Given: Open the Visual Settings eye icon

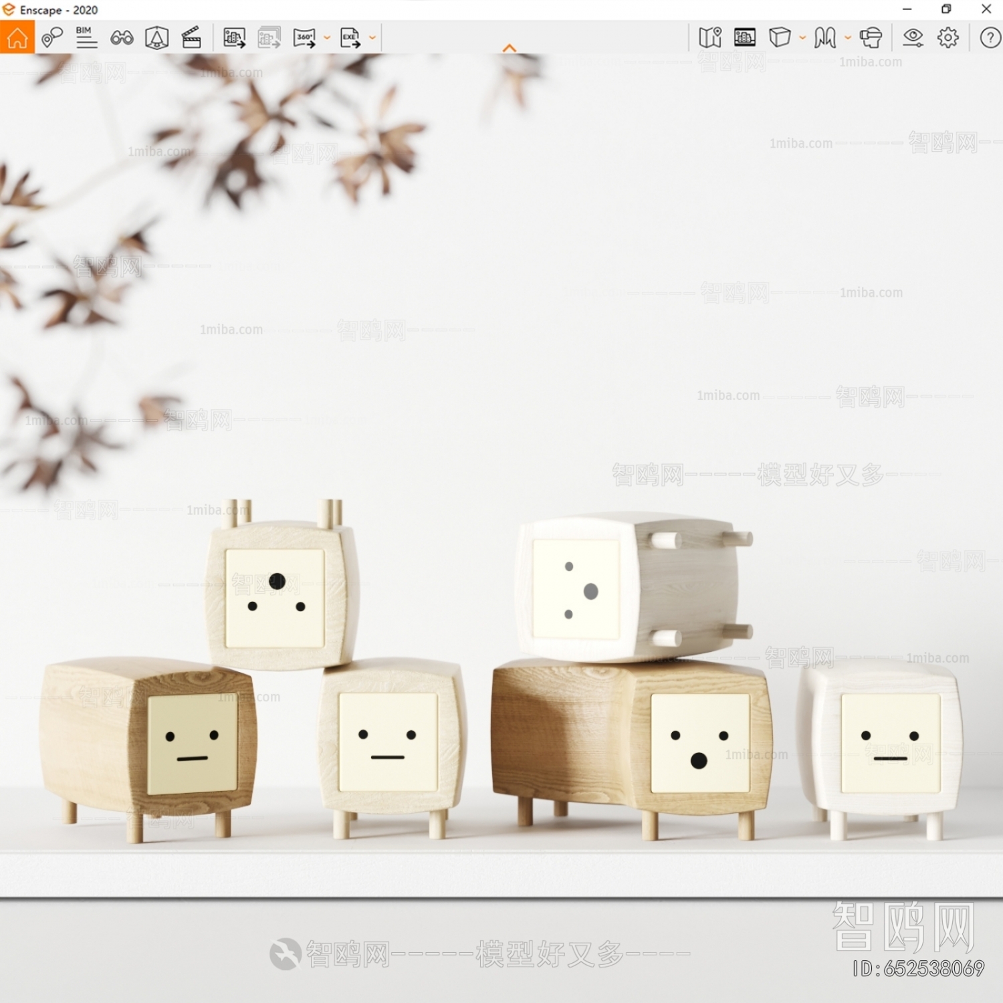Looking at the screenshot, I should coord(913,37).
